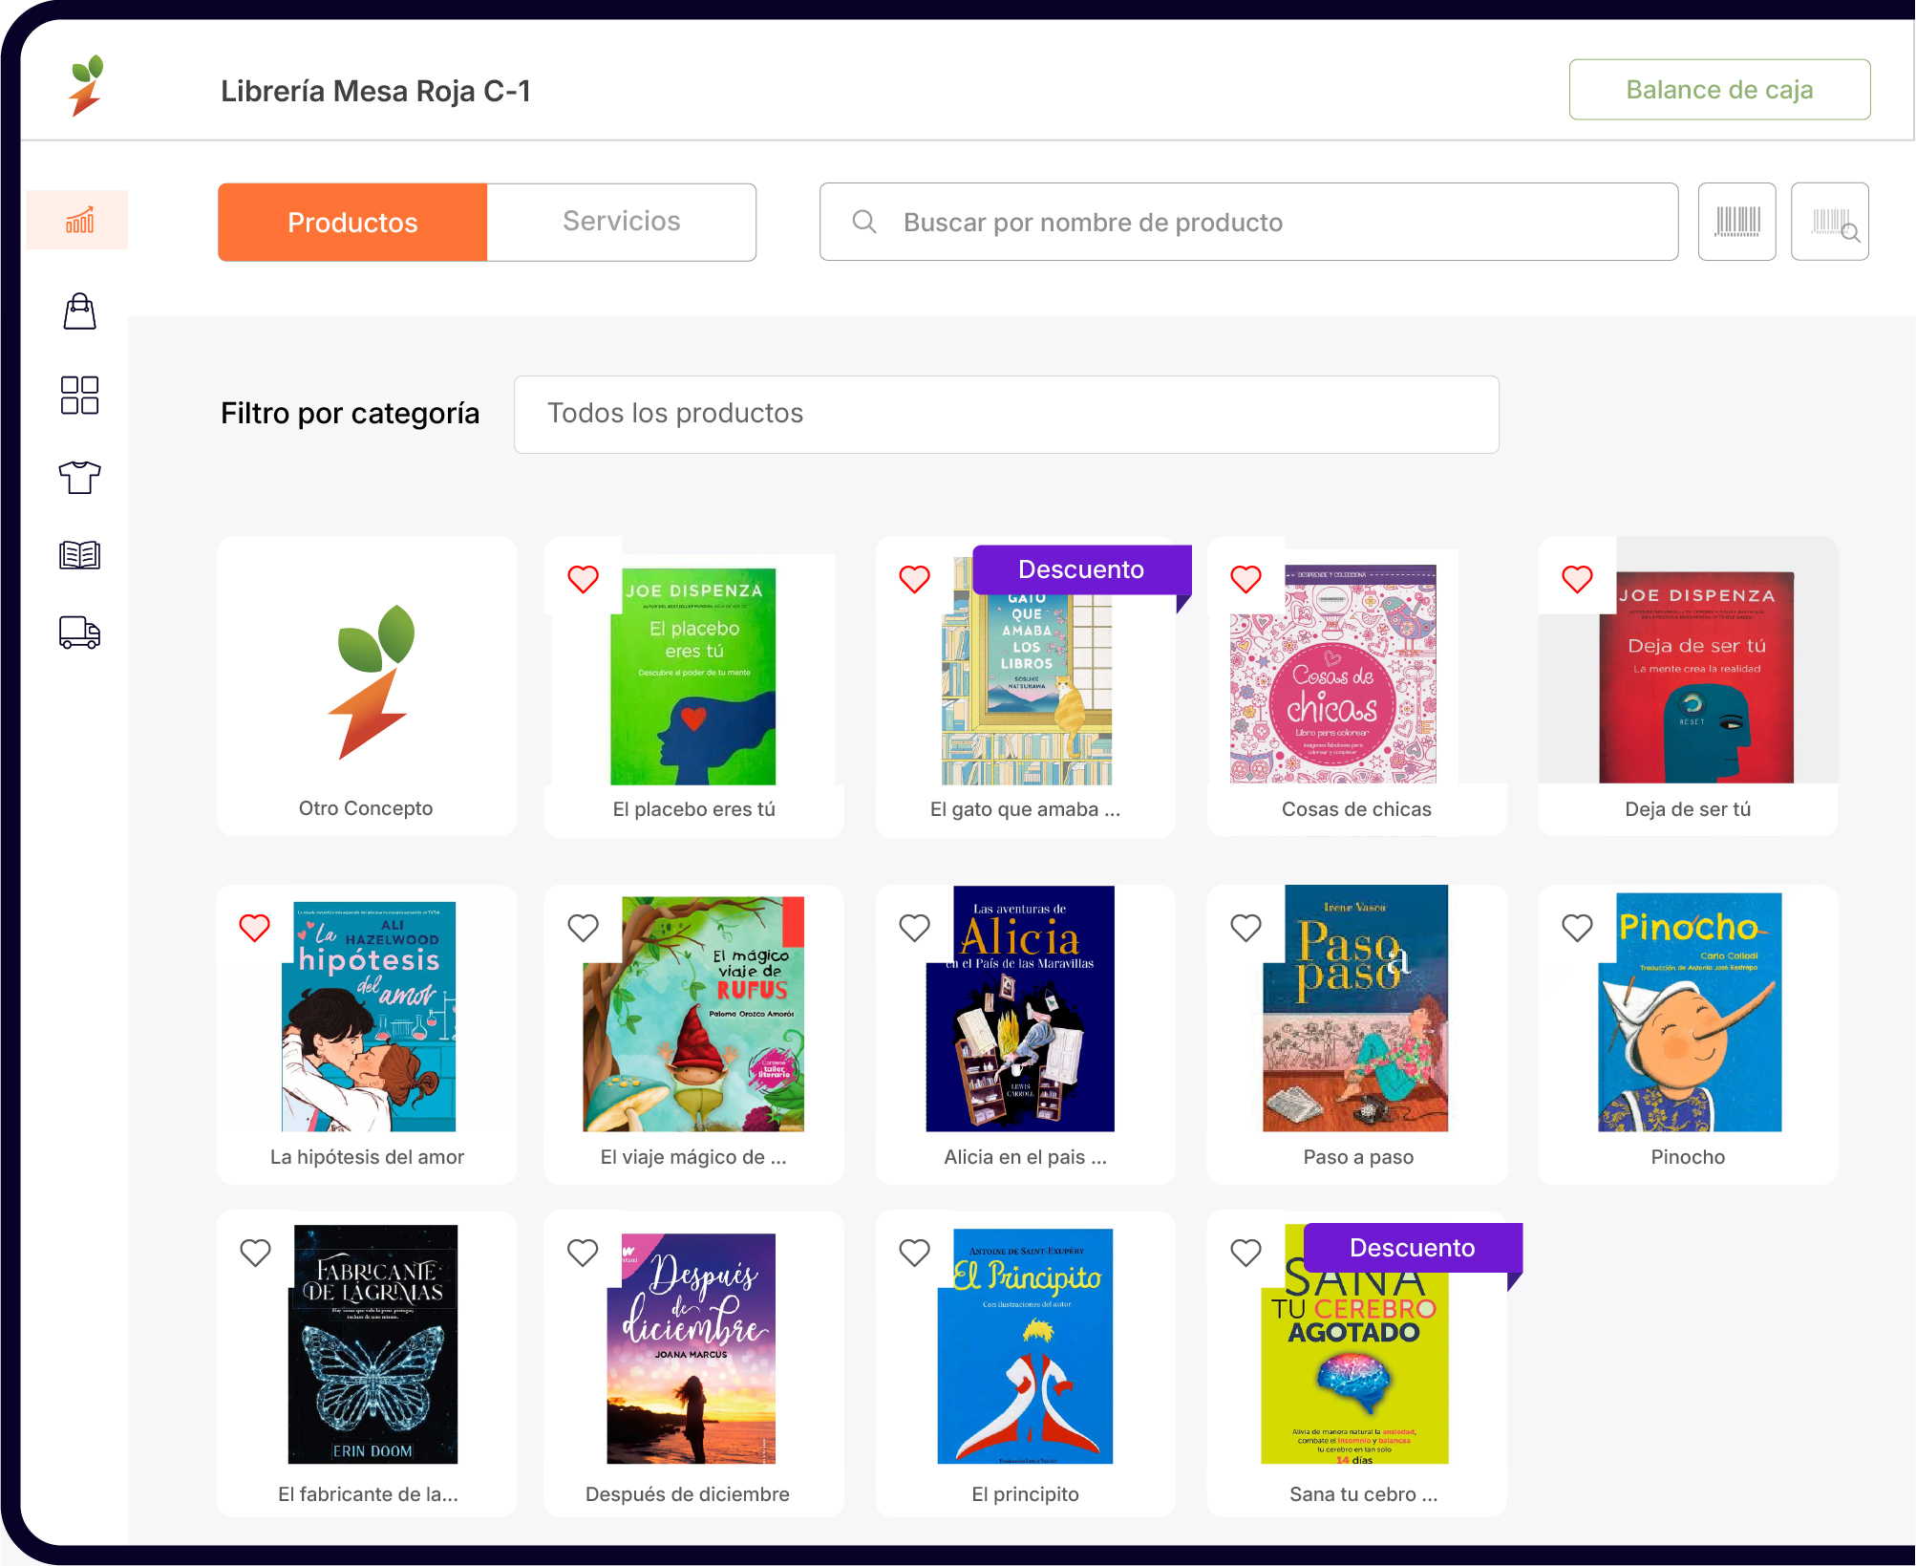This screenshot has height=1566, width=1916.
Task: Unfavorite El placebo eres tú heart
Action: pos(583,579)
